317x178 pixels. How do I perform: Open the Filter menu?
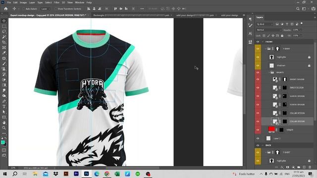56,2
